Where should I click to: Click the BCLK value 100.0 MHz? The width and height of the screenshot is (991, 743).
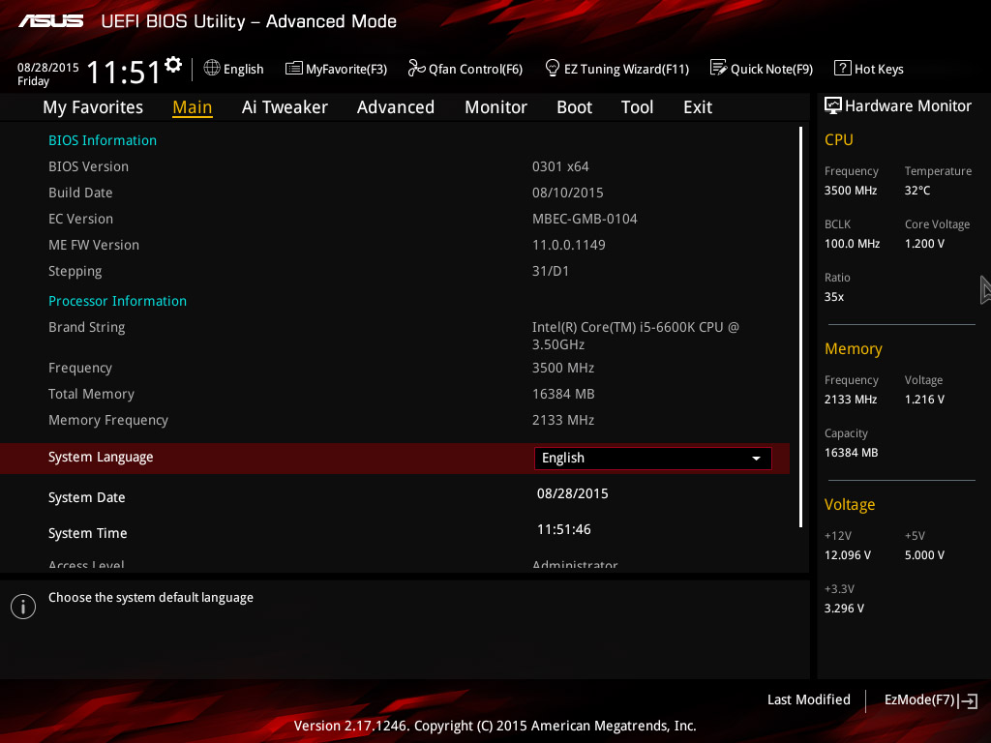click(852, 244)
